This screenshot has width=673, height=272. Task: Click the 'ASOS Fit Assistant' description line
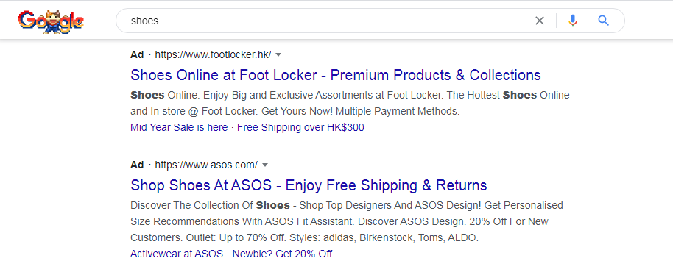pyautogui.click(x=310, y=222)
